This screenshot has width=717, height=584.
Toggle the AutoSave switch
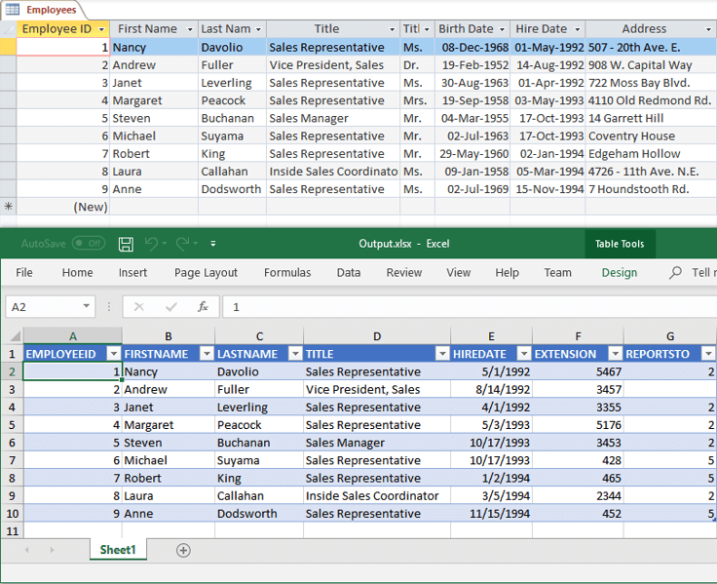pyautogui.click(x=89, y=244)
